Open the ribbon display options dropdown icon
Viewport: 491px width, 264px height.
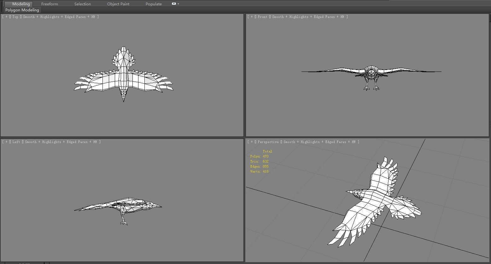coord(175,4)
